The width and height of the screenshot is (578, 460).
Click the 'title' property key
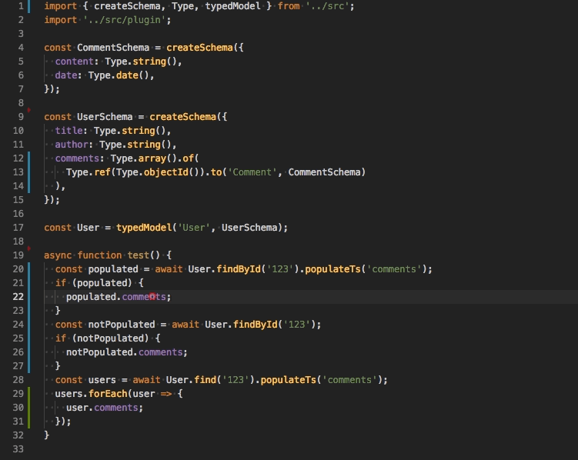click(x=69, y=131)
